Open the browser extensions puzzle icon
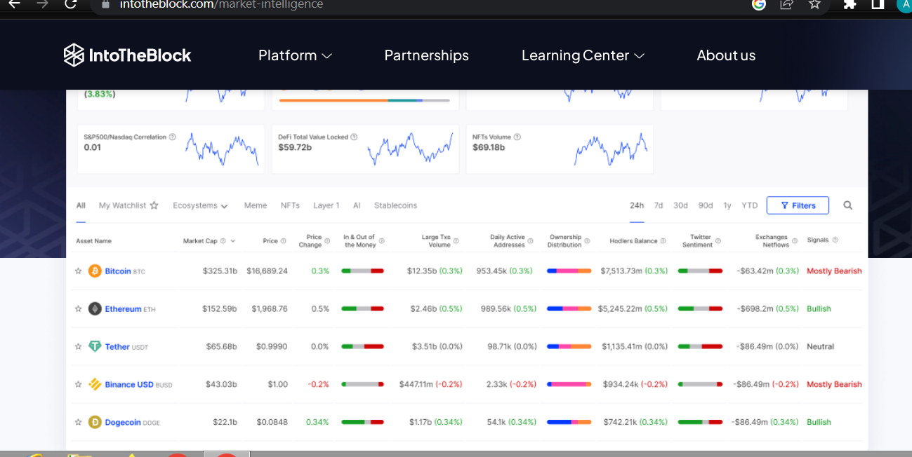 coord(850,4)
